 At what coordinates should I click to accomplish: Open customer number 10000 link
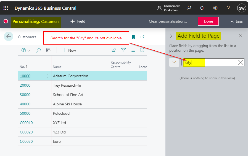coord(25,76)
